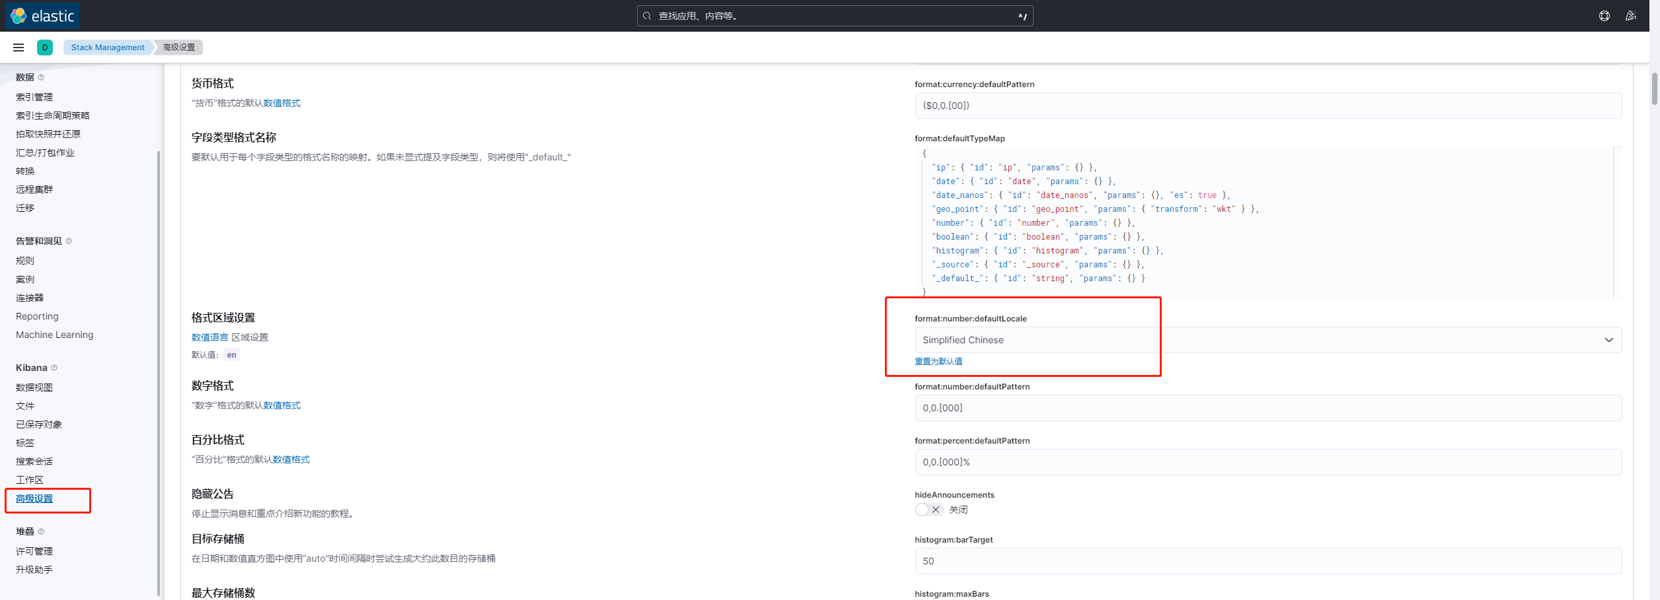This screenshot has width=1660, height=600.
Task: Edit format:percent:defaultPattern field
Action: tap(1268, 462)
